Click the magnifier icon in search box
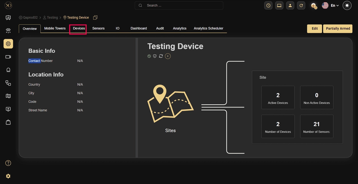358x184 pixels. (x=141, y=5)
